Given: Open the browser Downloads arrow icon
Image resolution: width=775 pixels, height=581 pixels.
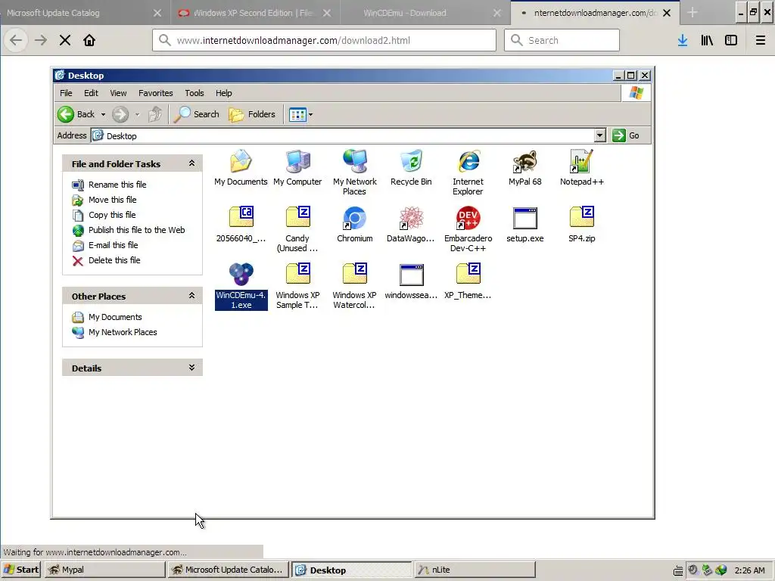Looking at the screenshot, I should click(683, 41).
